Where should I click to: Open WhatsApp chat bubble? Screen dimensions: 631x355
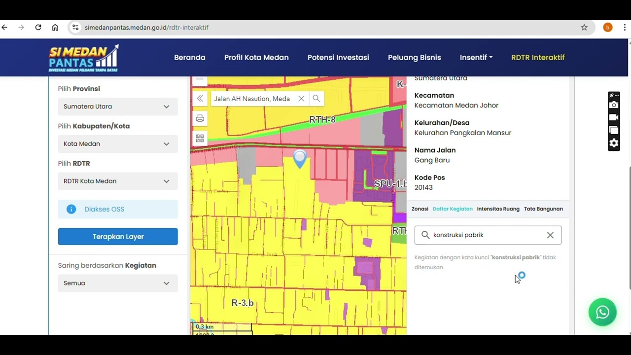[x=602, y=312]
